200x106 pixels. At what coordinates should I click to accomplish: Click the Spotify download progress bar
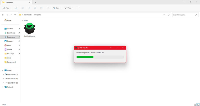tap(100, 57)
